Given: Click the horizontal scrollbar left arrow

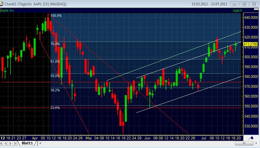Looking at the screenshot, I should click(x=40, y=143).
